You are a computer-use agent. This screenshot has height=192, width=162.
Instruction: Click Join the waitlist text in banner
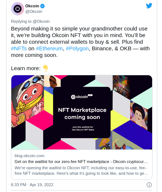(x=83, y=128)
